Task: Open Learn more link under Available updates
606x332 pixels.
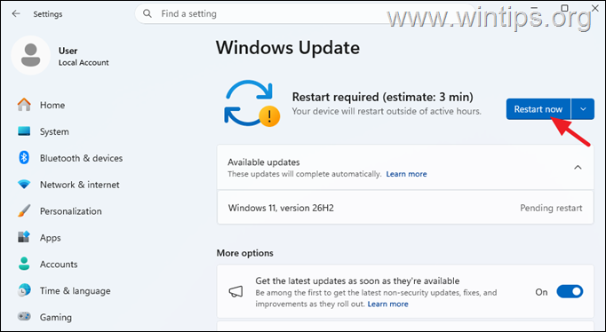Action: 407,174
